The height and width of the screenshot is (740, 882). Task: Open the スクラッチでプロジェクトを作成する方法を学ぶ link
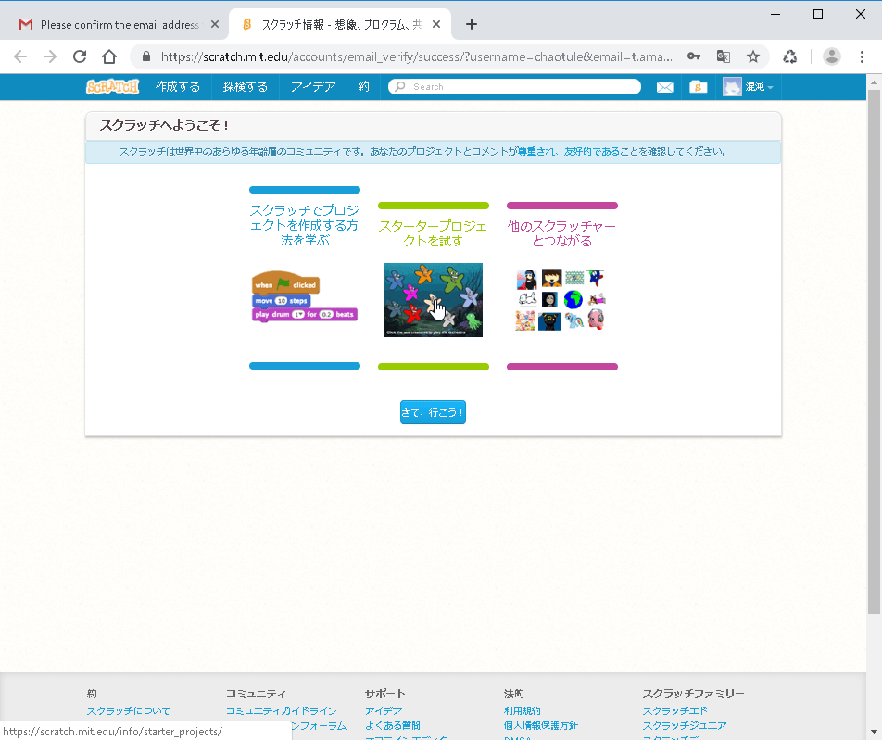tap(304, 225)
